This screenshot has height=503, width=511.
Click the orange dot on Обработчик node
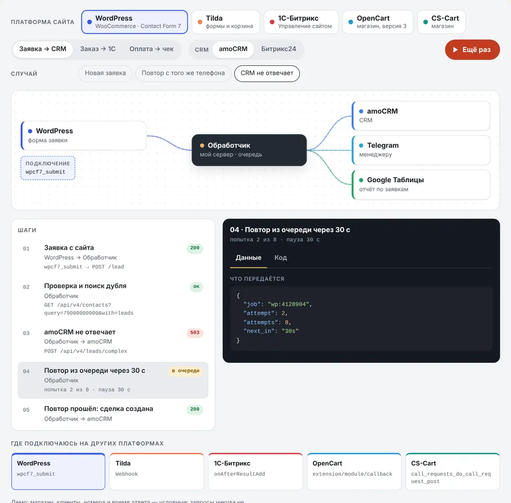click(x=202, y=146)
